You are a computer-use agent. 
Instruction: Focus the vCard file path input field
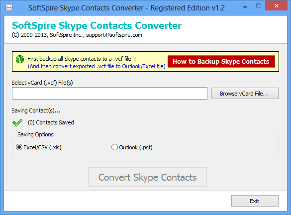coord(109,94)
